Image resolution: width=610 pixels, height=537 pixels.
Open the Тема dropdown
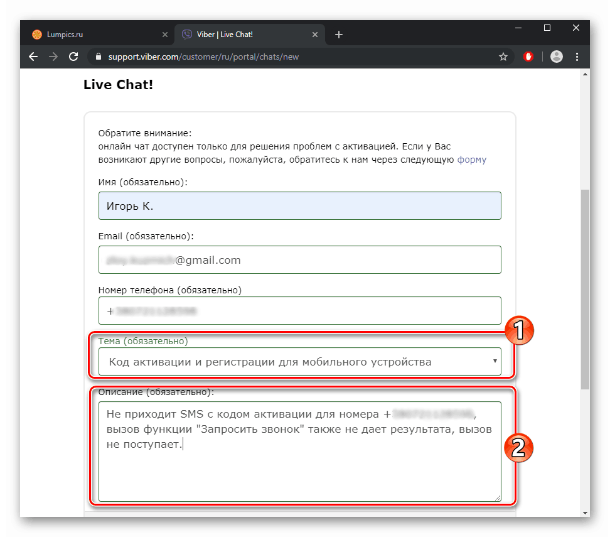tap(299, 362)
